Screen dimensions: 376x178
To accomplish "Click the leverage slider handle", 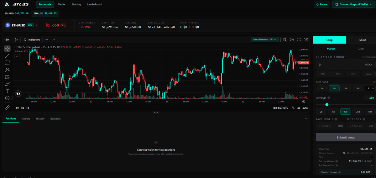I will (327, 105).
